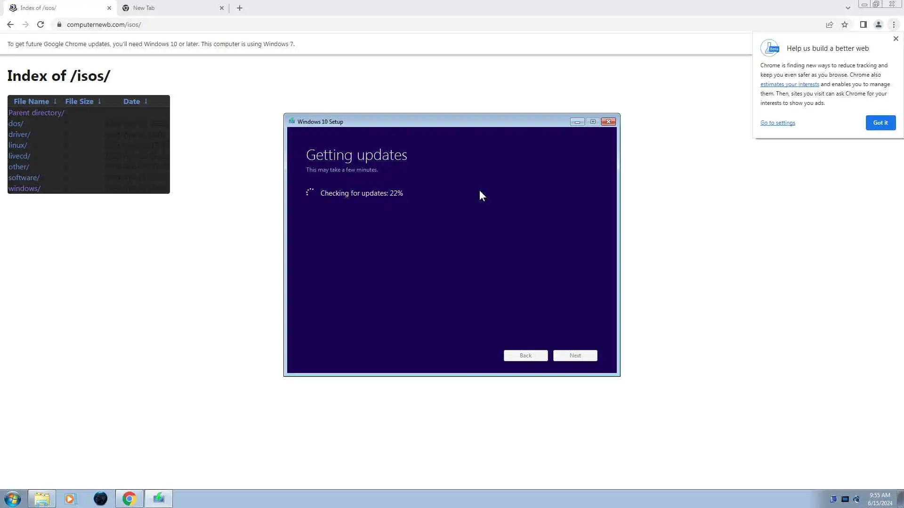The image size is (904, 508).
Task: Open Chrome side panel icon
Action: point(863,24)
